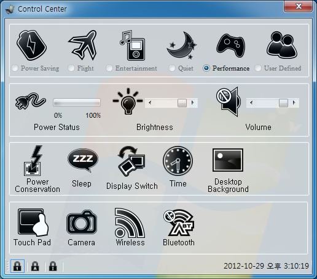Click the 'Touch Pad' label text
317x279 pixels.
32,242
